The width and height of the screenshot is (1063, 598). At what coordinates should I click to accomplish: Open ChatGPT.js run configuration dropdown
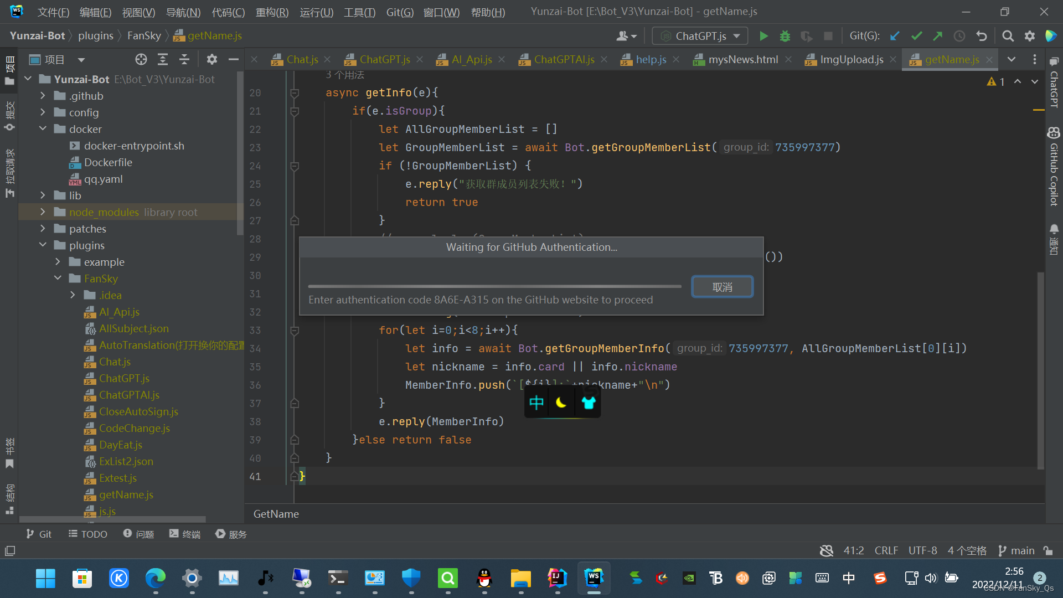pyautogui.click(x=700, y=37)
